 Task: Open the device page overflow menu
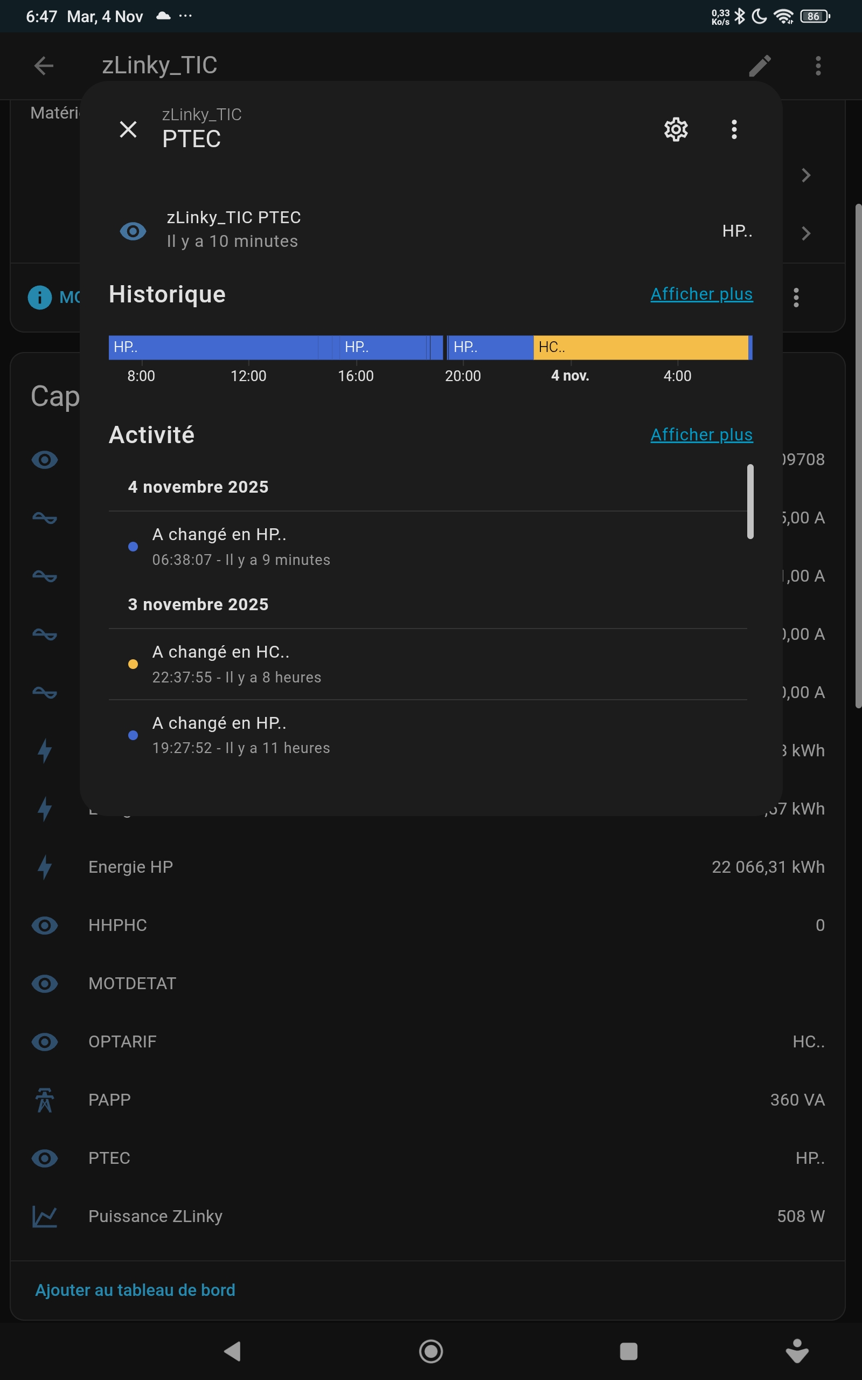(817, 66)
